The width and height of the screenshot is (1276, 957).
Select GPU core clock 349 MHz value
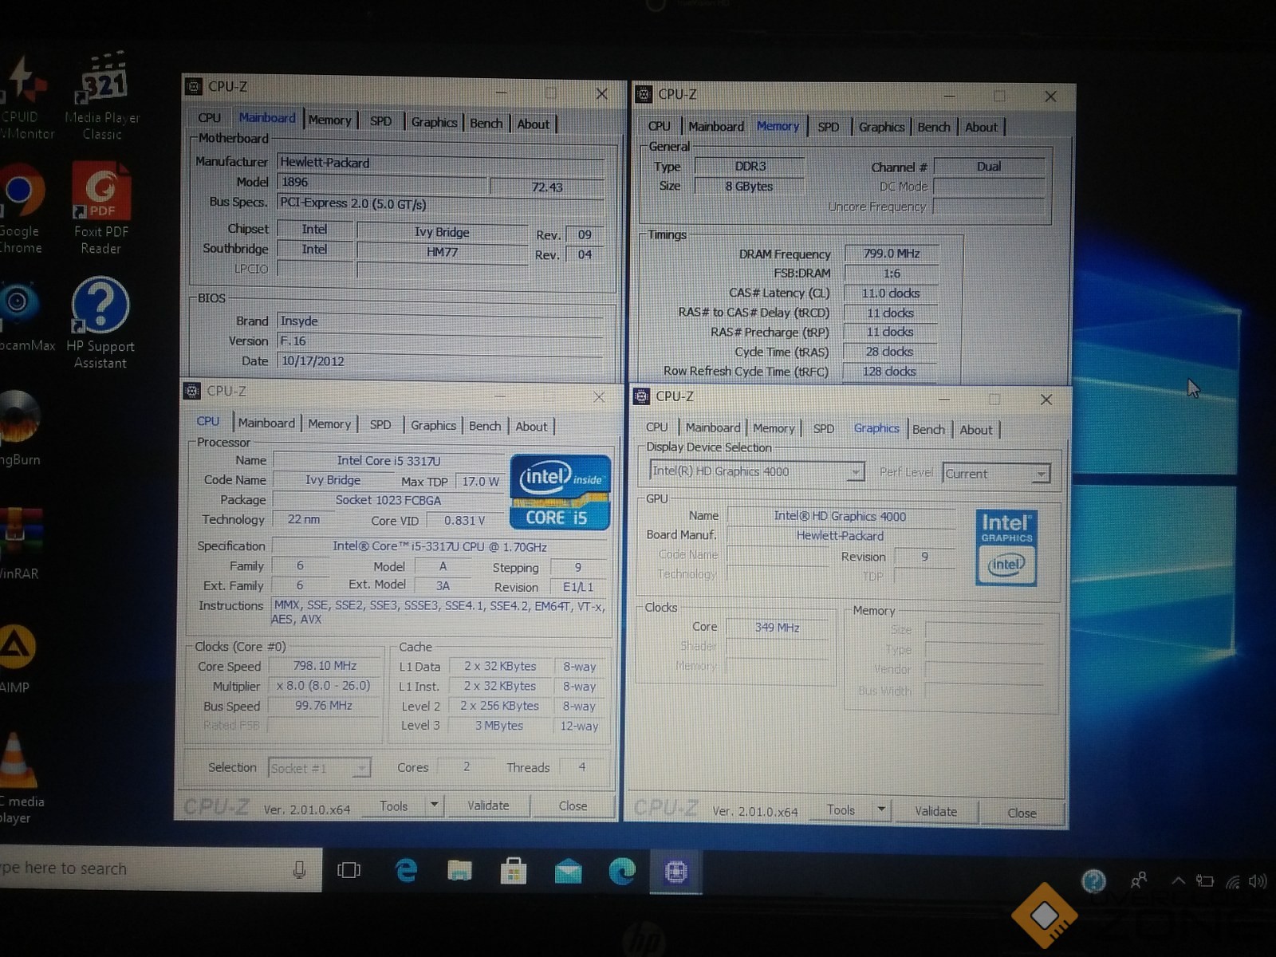click(x=777, y=628)
